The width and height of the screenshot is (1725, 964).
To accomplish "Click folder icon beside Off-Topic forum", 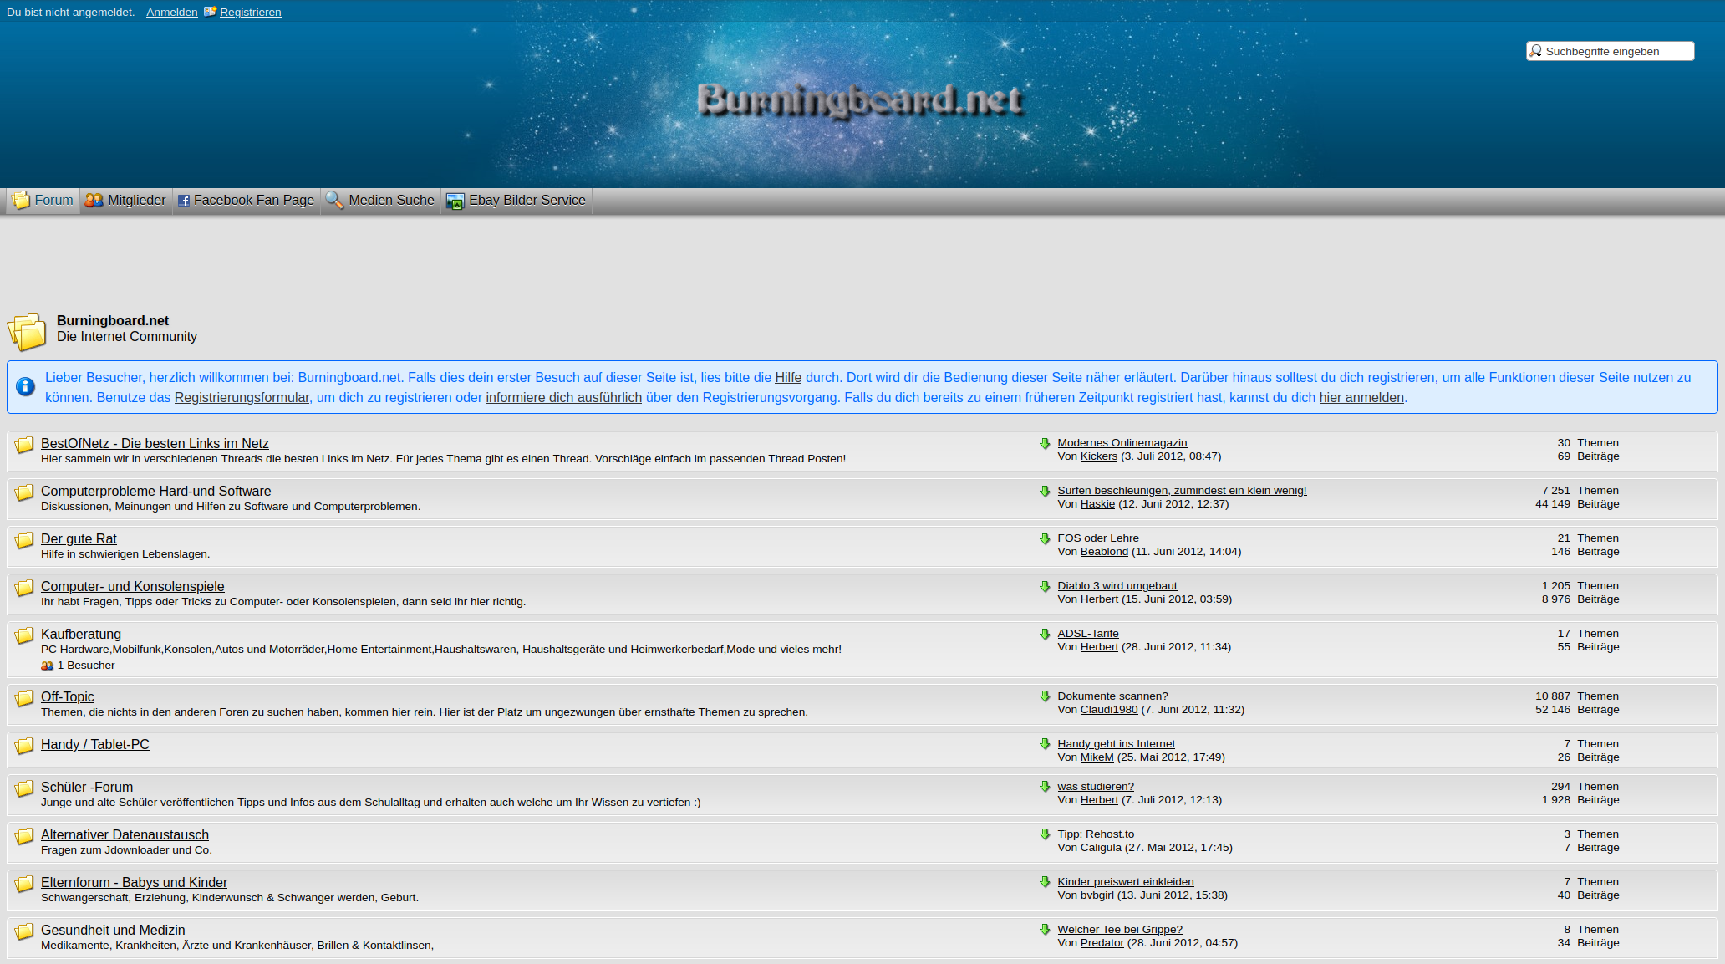I will tap(24, 698).
